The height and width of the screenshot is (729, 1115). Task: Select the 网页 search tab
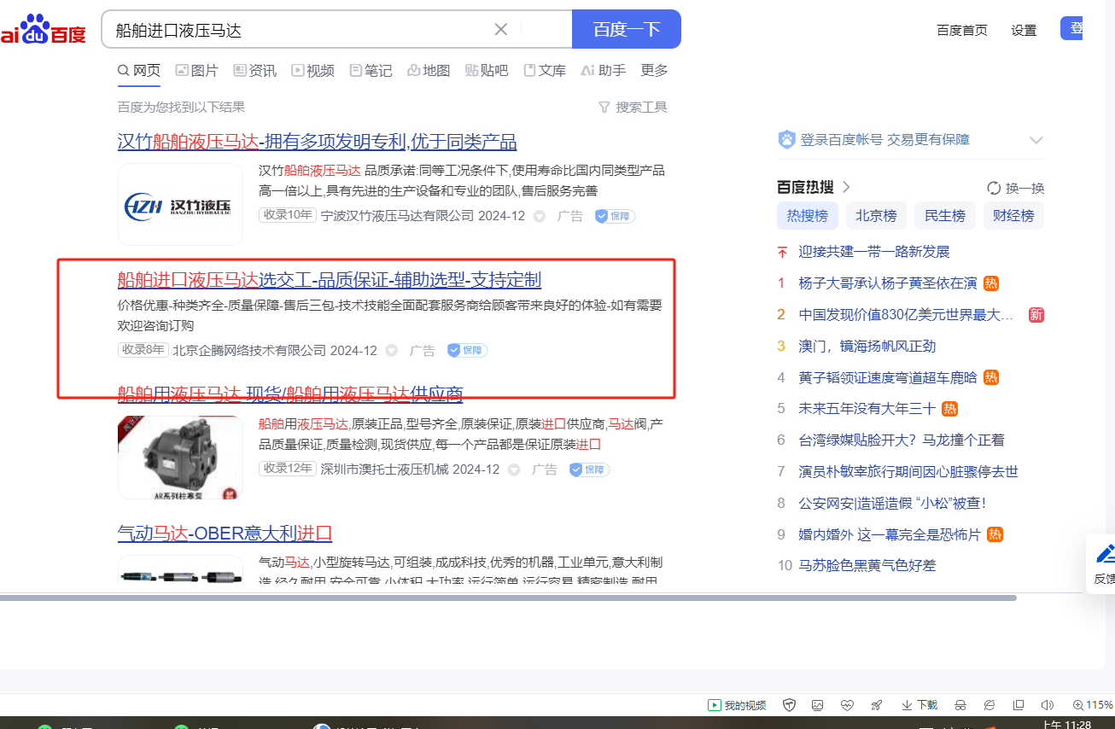139,71
